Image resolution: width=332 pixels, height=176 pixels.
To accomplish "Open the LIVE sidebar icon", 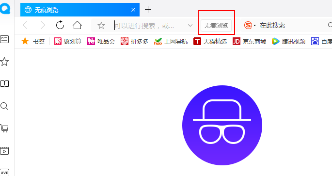I will coord(4,173).
